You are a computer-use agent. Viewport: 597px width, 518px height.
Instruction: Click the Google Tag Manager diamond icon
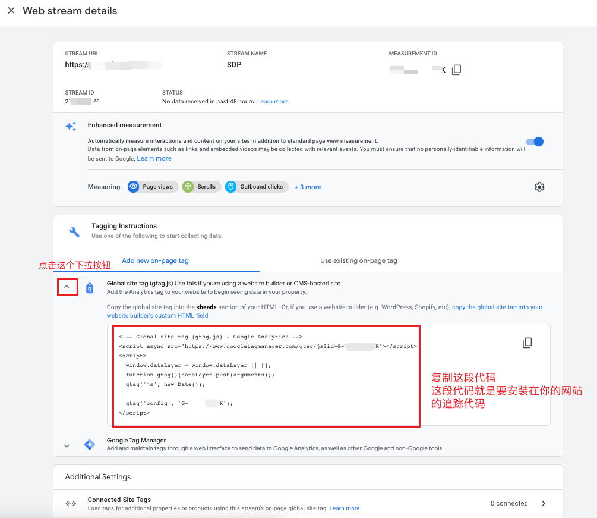tap(90, 444)
